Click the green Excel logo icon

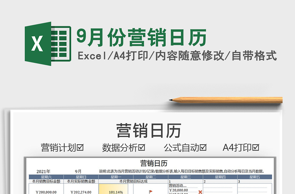pyautogui.click(x=48, y=44)
